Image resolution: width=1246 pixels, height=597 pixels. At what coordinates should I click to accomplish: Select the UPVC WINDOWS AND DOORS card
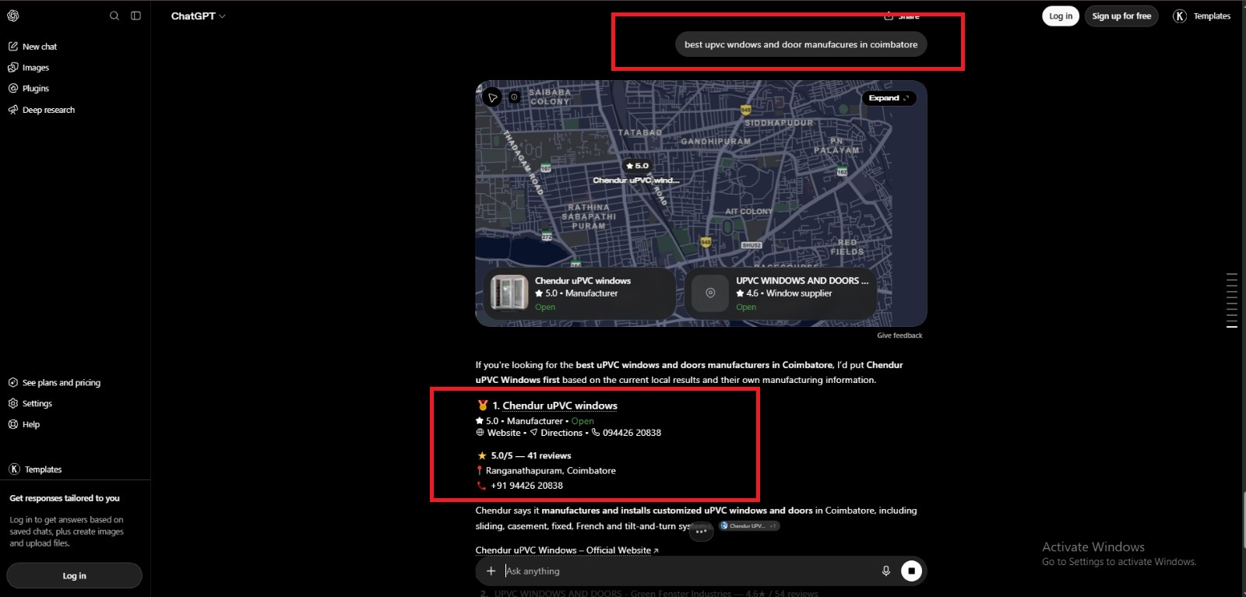click(781, 293)
